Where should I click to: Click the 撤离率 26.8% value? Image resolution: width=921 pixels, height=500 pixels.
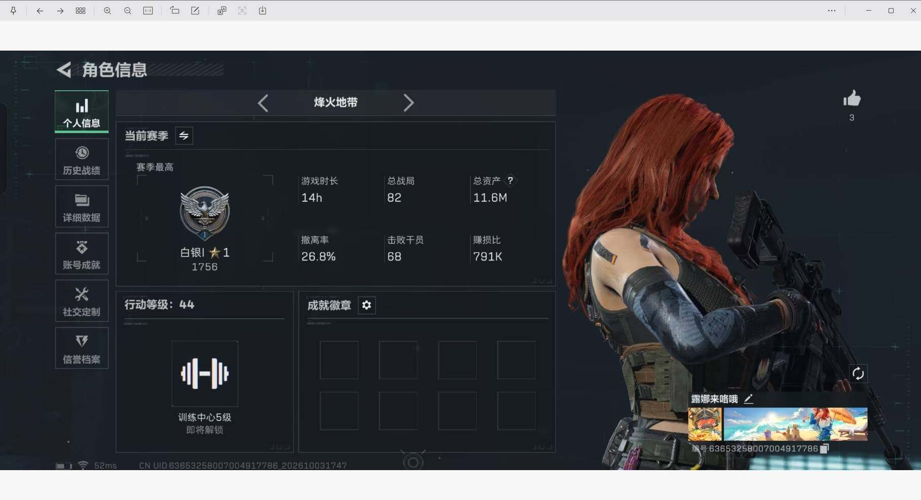[318, 257]
